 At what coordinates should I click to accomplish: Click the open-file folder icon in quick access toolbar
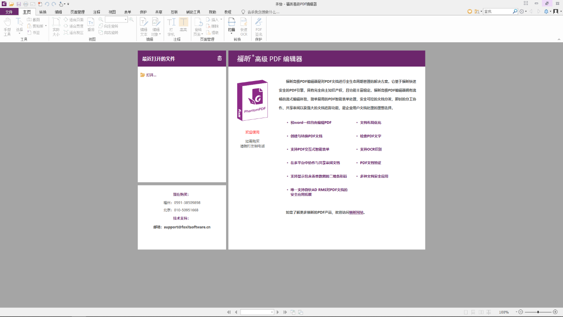(x=12, y=4)
